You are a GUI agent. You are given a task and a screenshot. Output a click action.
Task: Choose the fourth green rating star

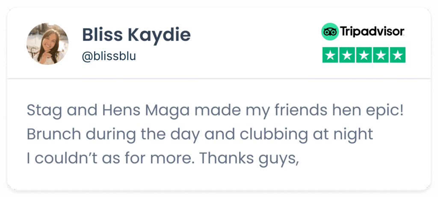(381, 55)
